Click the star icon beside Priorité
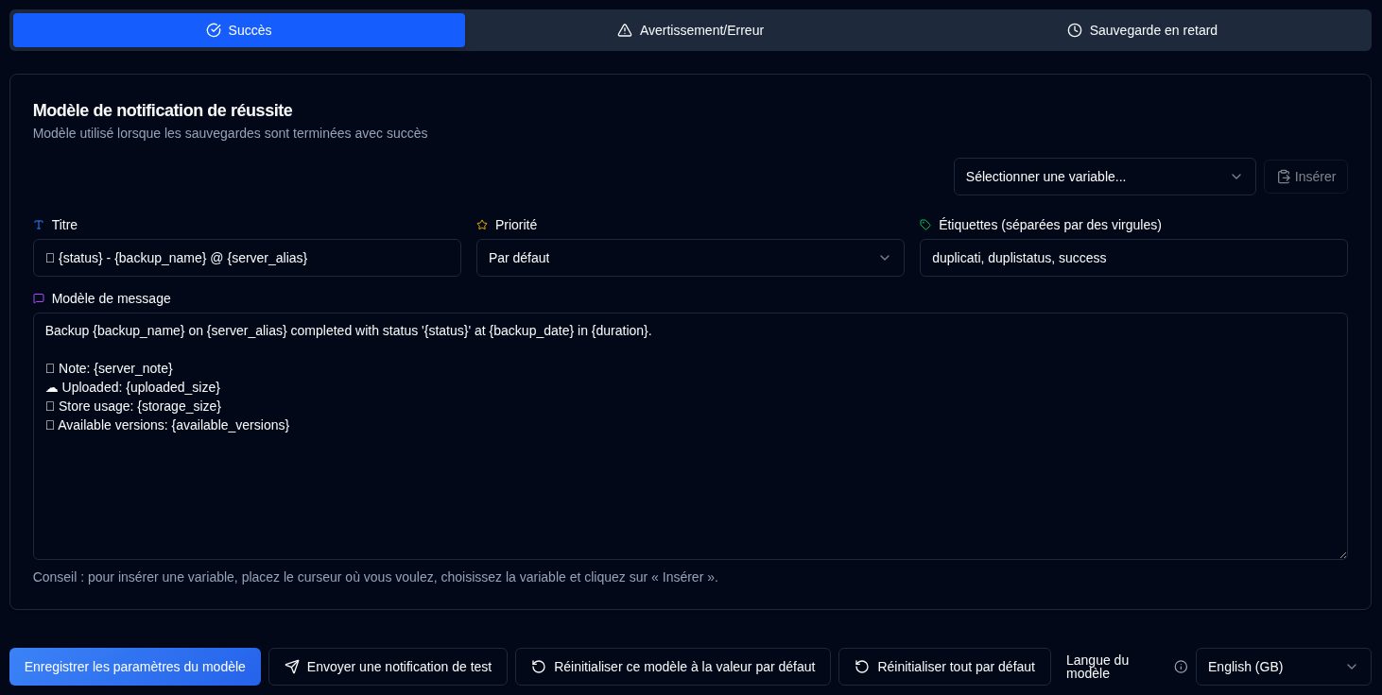This screenshot has width=1382, height=695. [x=482, y=225]
